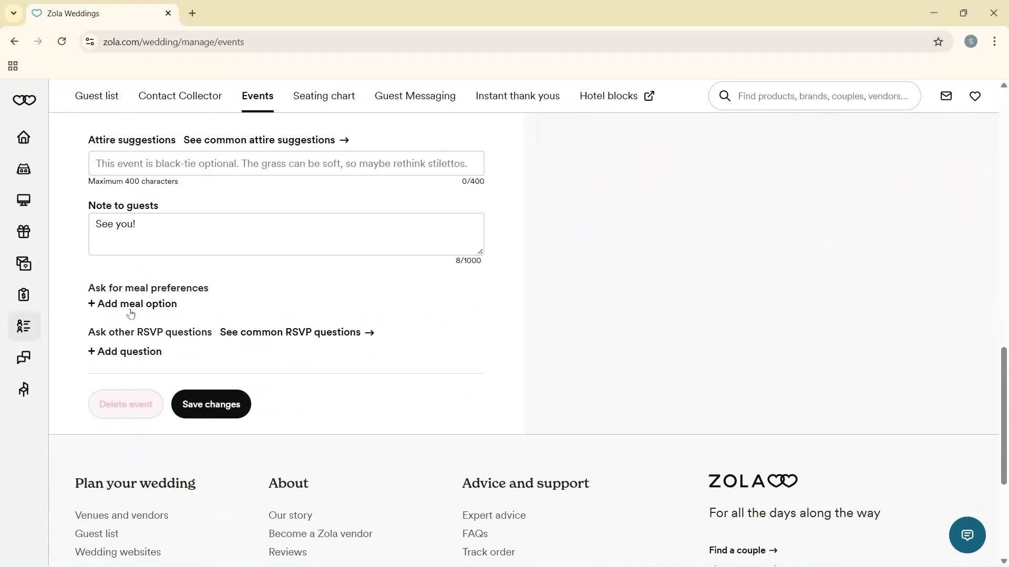
Task: Open the Wedding Website monitor icon
Action: pos(24,200)
